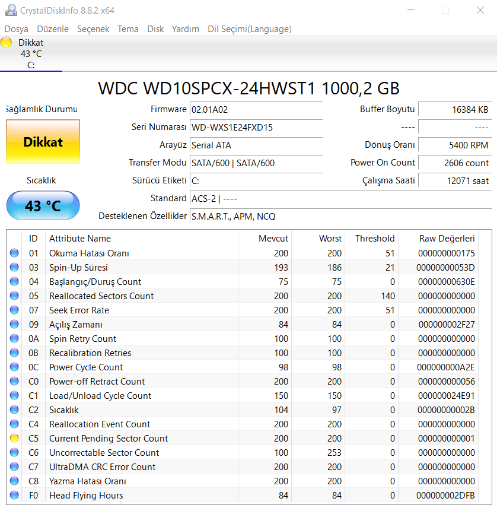Viewport: 497px width, 511px height.
Task: Click the yellow Dikkat disk status orb
Action: (x=6, y=42)
